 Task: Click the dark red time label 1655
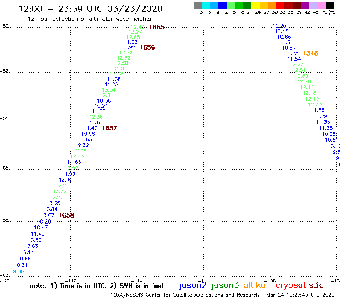pyautogui.click(x=157, y=27)
